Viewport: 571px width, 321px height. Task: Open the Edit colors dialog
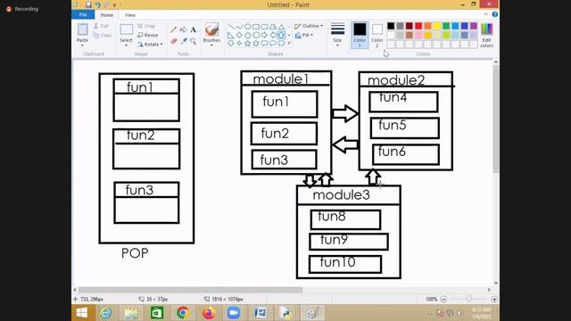coord(486,35)
